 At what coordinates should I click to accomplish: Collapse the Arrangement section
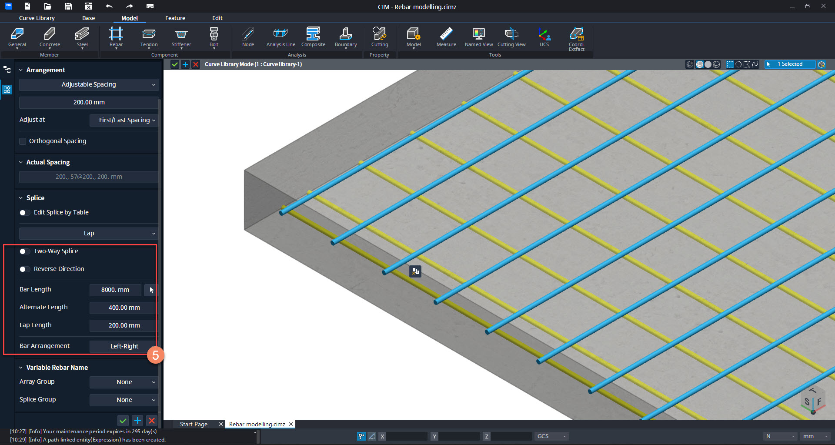(20, 70)
